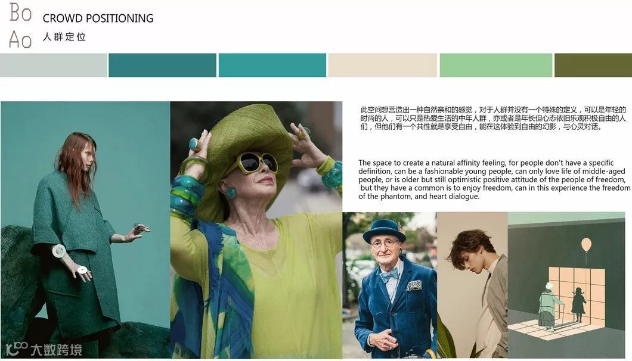Click the 人群定位 subtitle text
This screenshot has height=361, width=632.
64,37
